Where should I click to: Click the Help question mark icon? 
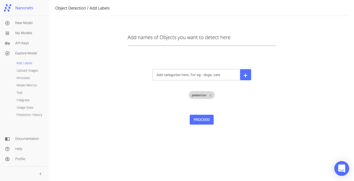point(7,149)
